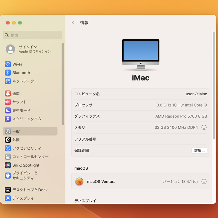The width and height of the screenshot is (218, 218).
Task: Click the プロセッサ value text
Action: pos(182,105)
